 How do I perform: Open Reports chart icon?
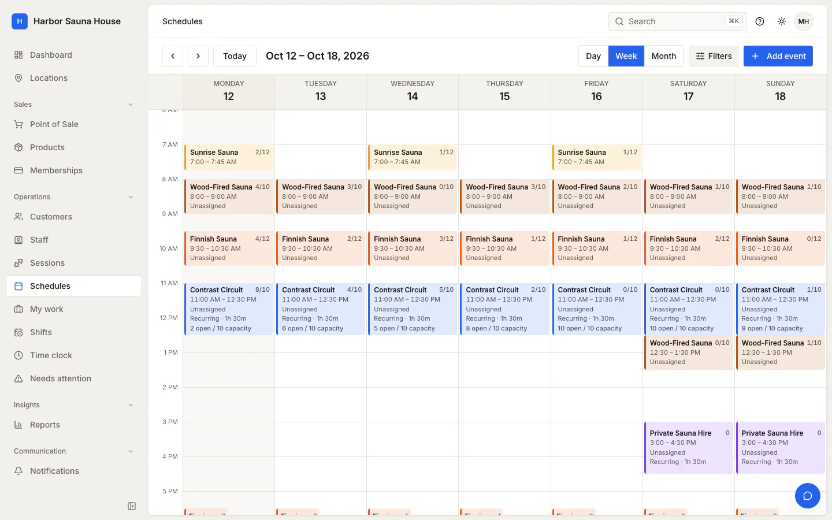coord(18,425)
